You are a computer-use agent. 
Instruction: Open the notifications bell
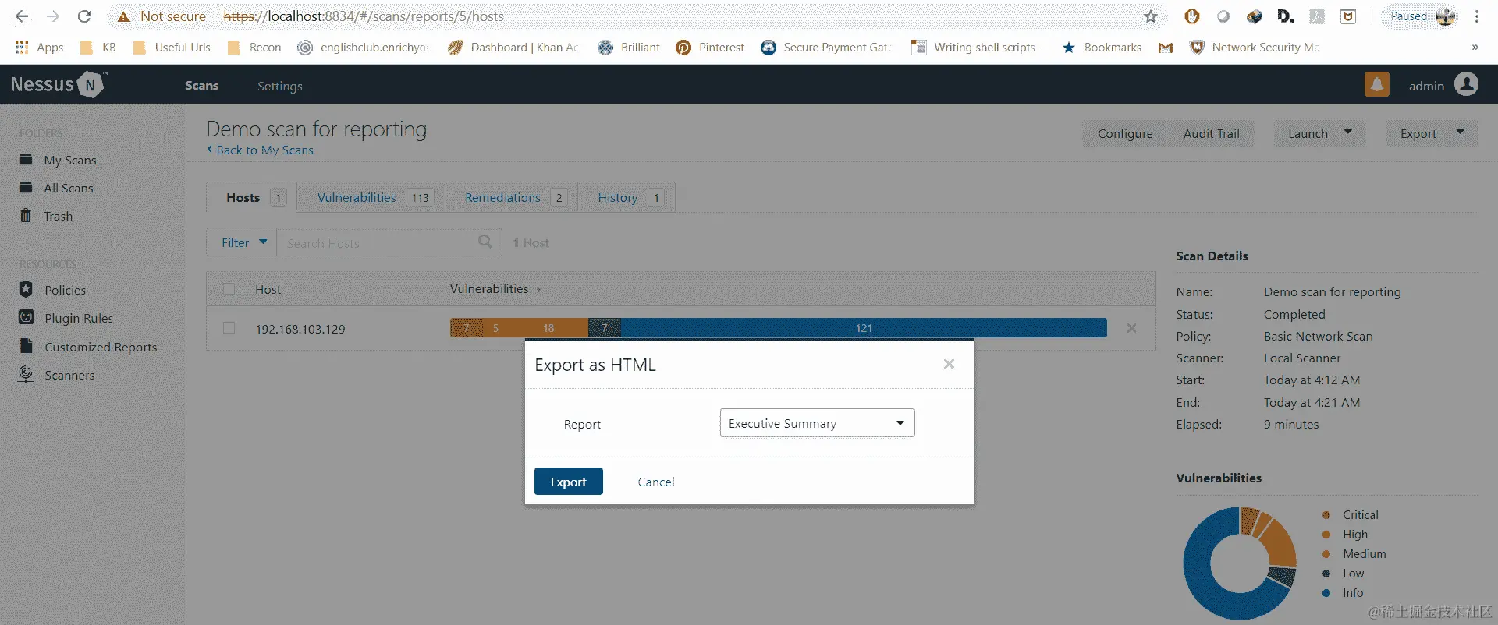(x=1377, y=84)
